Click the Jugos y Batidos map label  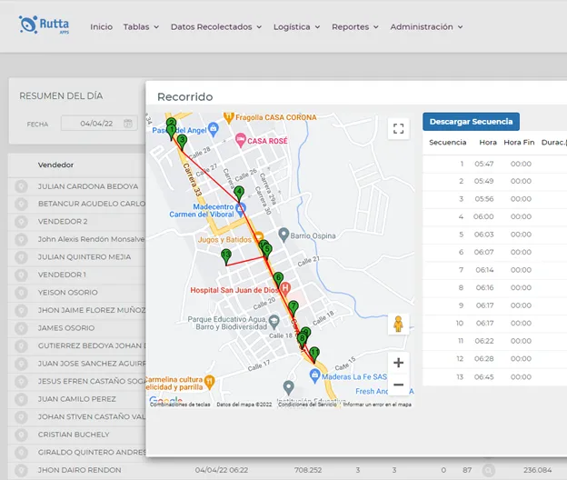click(224, 240)
